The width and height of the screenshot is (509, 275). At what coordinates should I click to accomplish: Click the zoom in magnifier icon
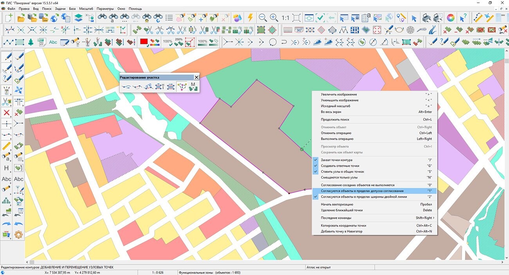coord(274,18)
